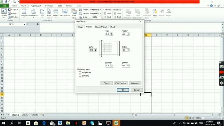Open the Name Box dropdown arrow
The image size is (224, 126).
(24, 24)
